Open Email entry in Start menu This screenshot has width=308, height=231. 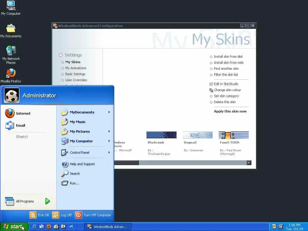coord(15,125)
